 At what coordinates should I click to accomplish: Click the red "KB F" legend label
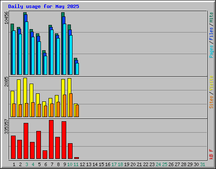pyautogui.click(x=211, y=154)
